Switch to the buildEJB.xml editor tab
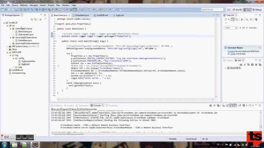This screenshot has height=148, width=264. 102,15
